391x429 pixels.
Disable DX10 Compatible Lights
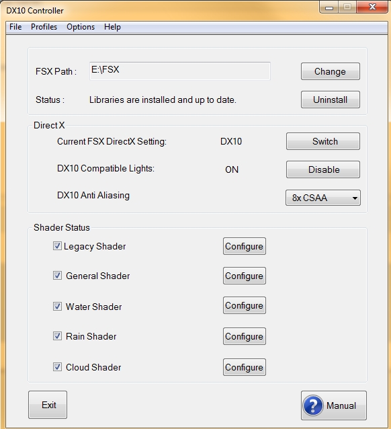click(x=323, y=169)
